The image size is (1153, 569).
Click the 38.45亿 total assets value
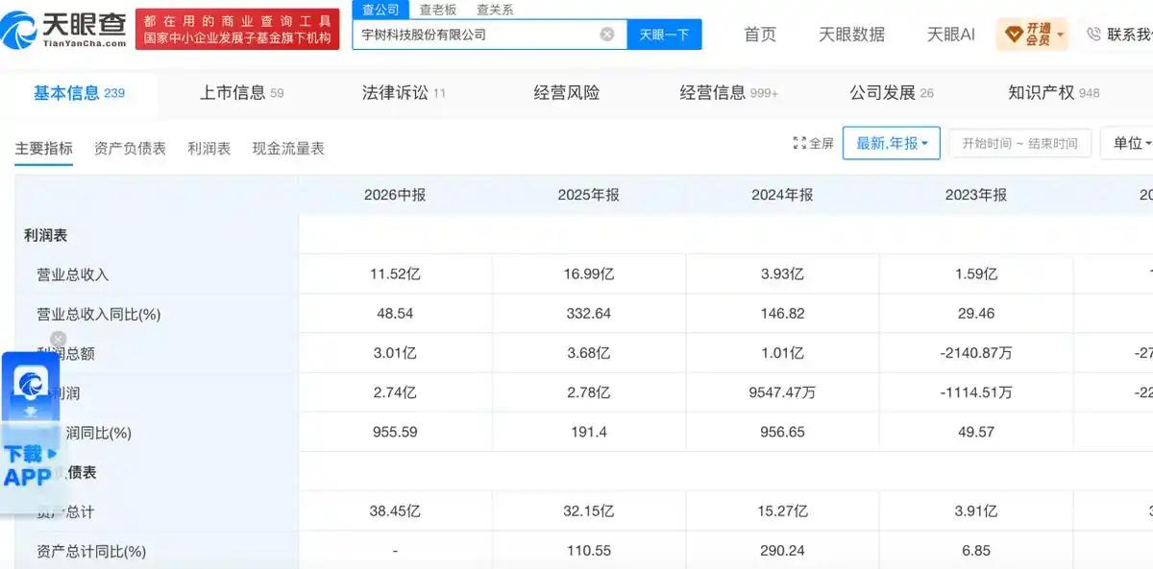tap(395, 511)
